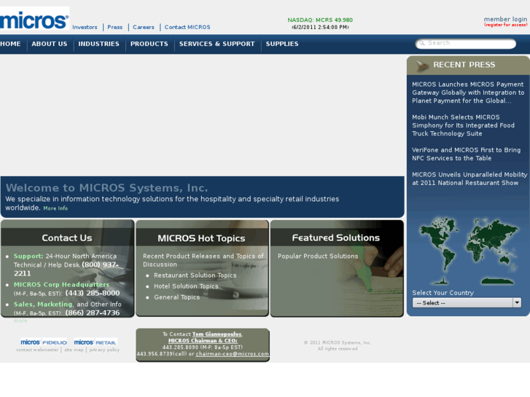The image size is (530, 397).
Task: Open the VeriFone and MICROS NFC press release
Action: 466,154
